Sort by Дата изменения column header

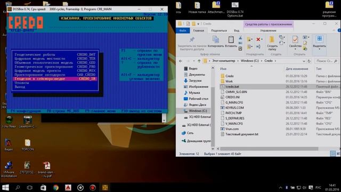pyautogui.click(x=297, y=69)
